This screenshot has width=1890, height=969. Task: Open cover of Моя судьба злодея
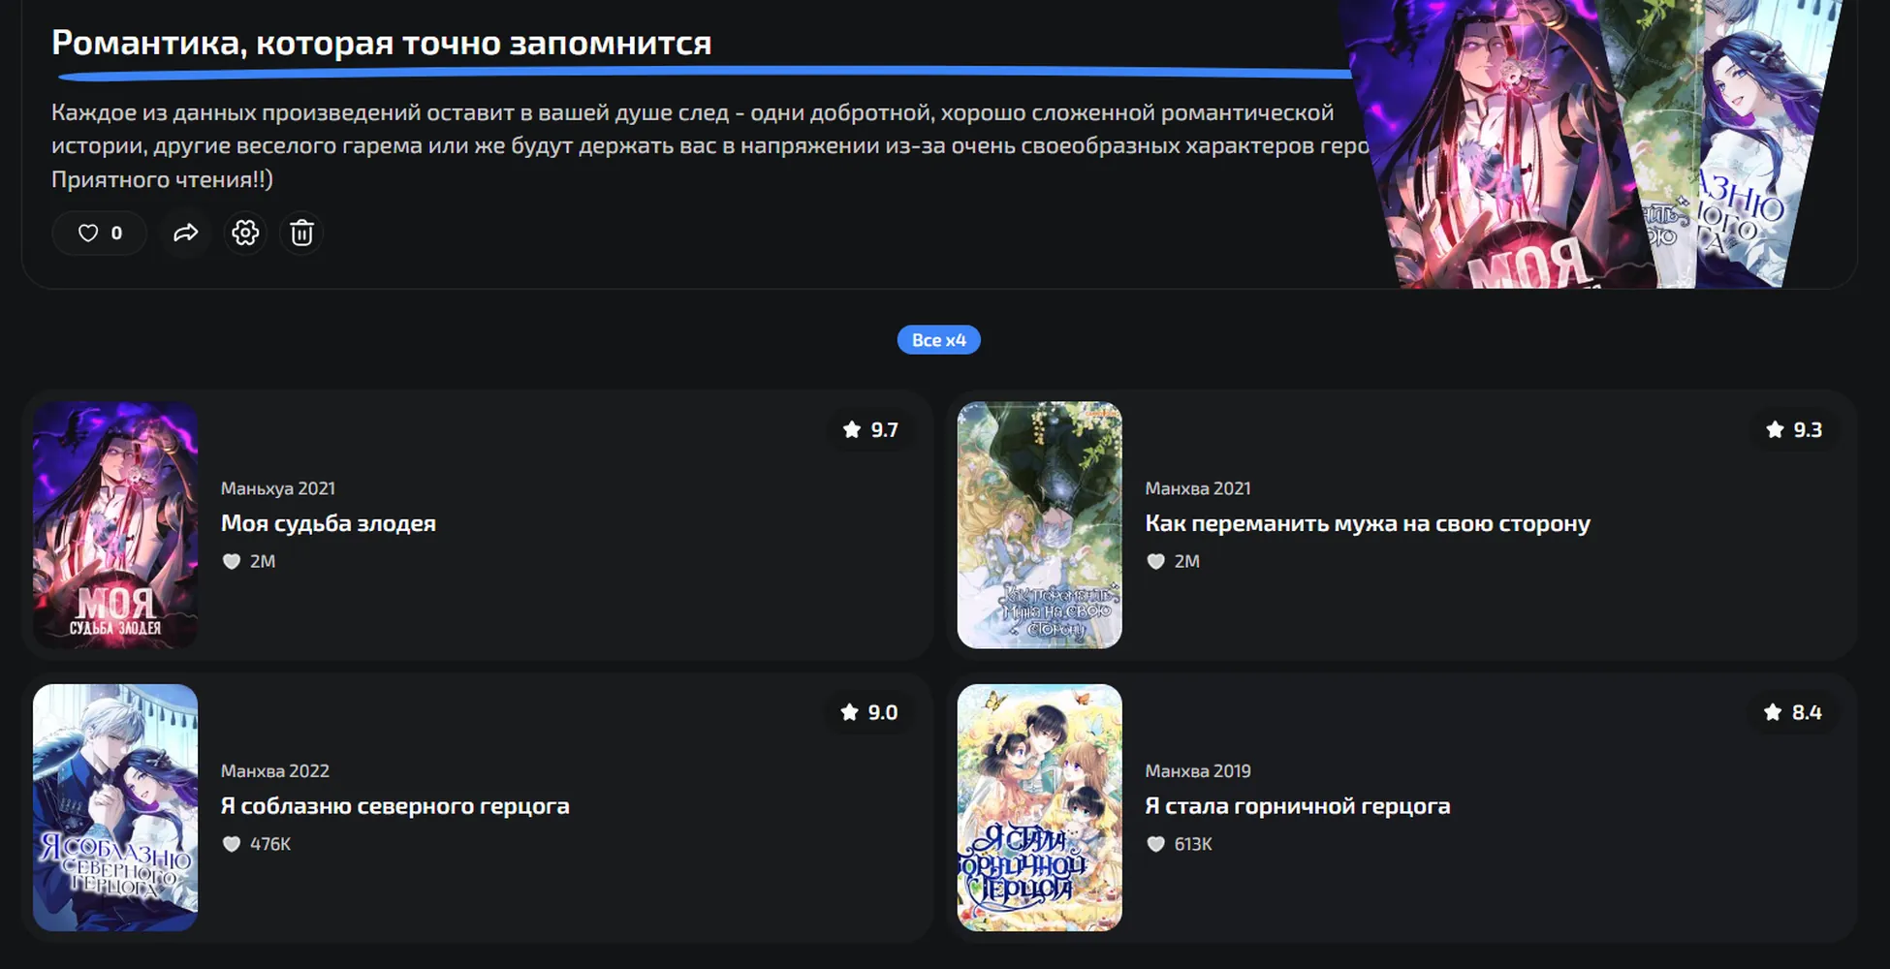[x=115, y=525]
